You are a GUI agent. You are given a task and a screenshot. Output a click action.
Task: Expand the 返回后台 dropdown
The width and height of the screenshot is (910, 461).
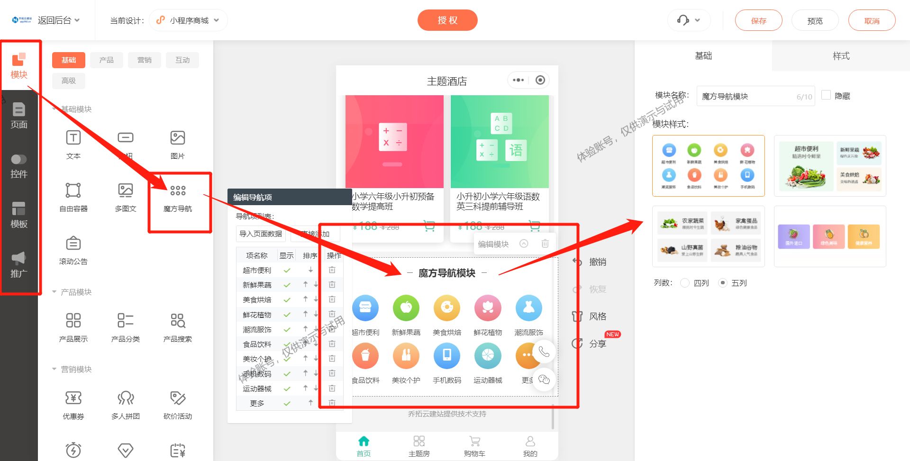(56, 20)
